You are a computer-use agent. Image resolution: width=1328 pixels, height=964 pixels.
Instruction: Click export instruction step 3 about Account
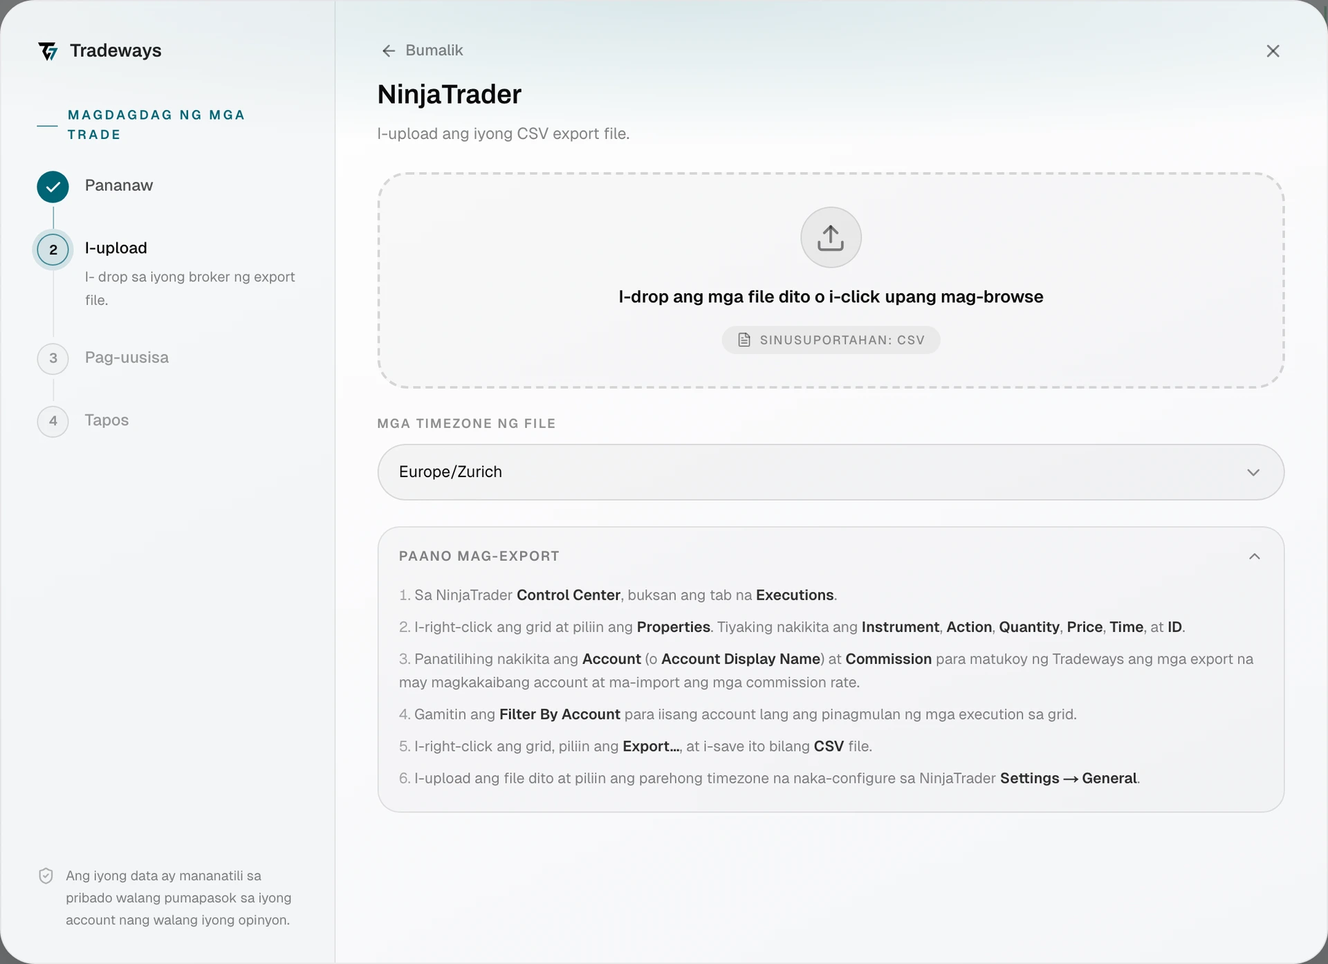point(827,671)
